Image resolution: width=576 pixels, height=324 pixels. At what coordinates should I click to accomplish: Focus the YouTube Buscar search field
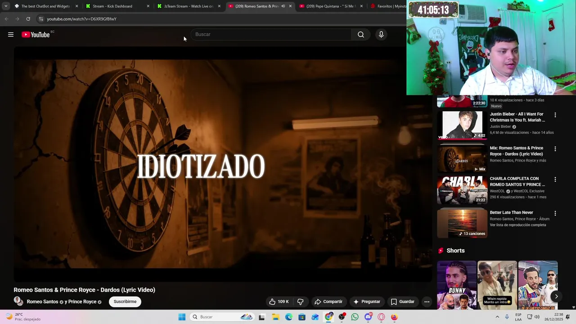[x=271, y=35]
